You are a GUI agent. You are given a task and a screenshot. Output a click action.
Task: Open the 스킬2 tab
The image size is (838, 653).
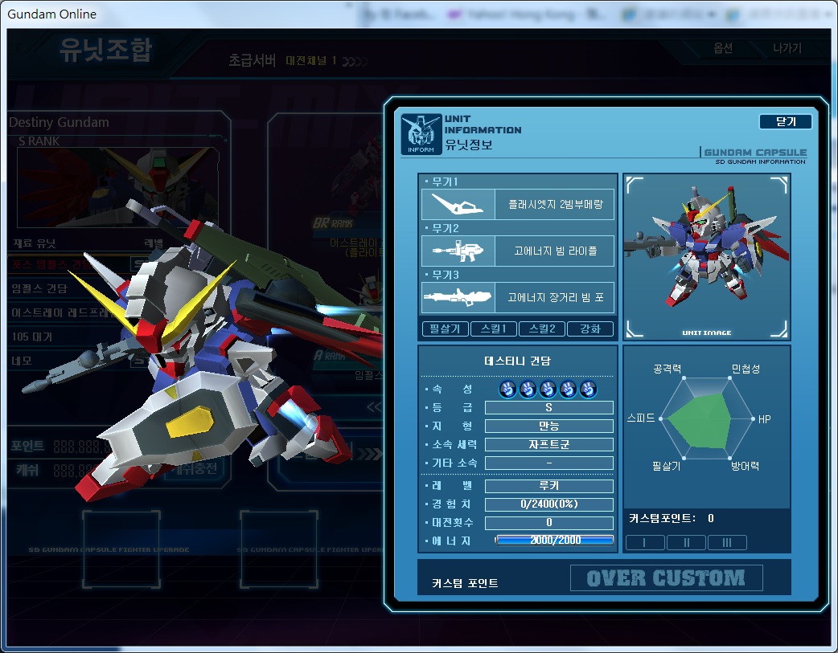point(542,329)
